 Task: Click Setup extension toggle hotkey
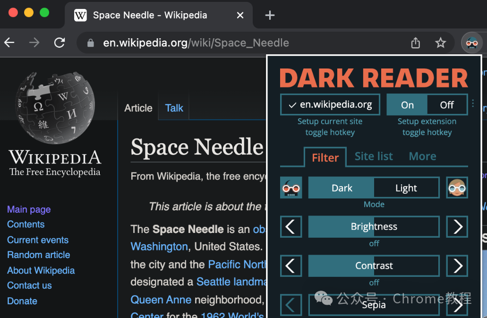pos(427,127)
